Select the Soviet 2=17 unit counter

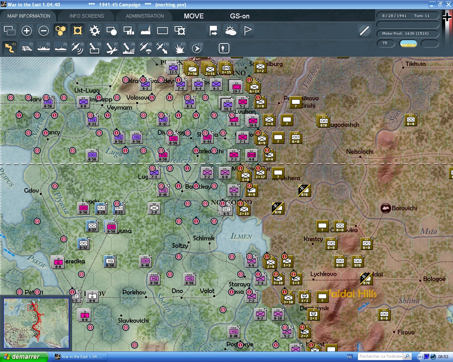[260, 173]
